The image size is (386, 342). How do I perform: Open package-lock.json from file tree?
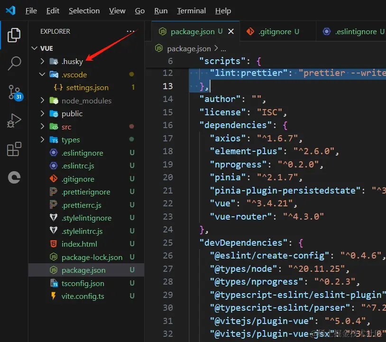click(92, 257)
